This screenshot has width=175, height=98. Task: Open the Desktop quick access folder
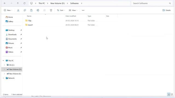(x=11, y=30)
